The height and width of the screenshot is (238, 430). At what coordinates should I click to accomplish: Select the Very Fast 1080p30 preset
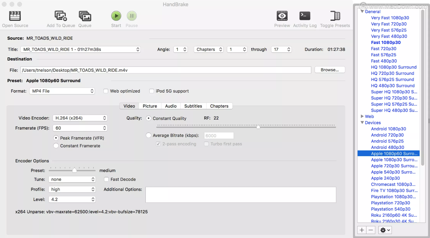(390, 18)
